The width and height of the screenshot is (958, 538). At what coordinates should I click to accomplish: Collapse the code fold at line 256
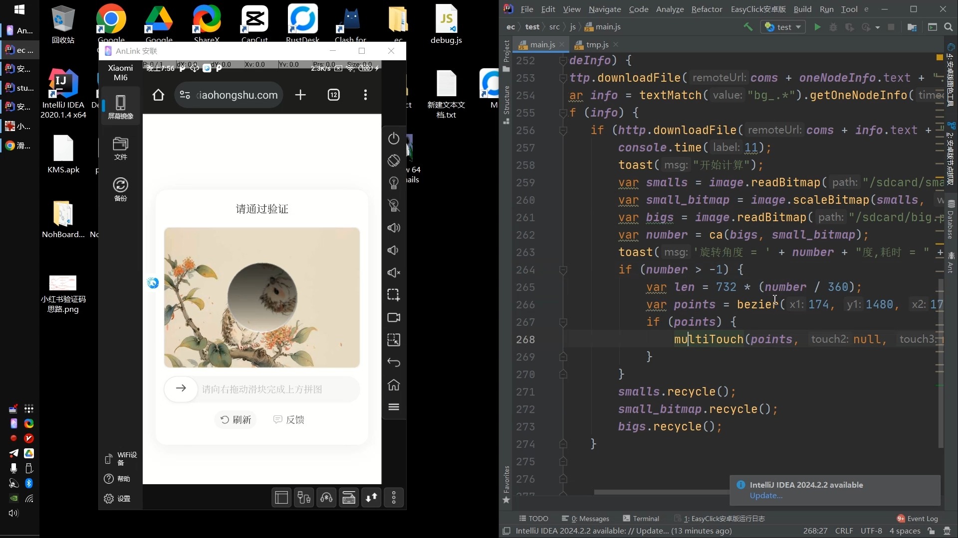563,131
